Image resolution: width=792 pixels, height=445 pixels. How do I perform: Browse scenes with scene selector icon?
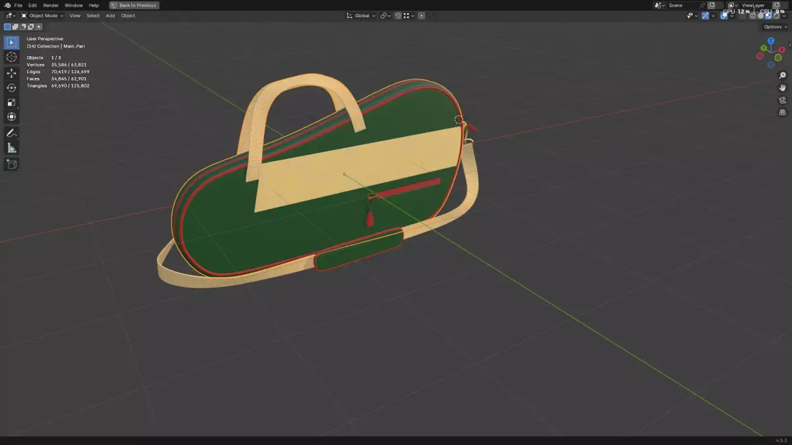coord(659,5)
